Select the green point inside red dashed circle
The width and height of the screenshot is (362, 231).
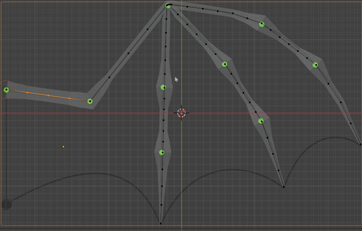click(x=6, y=90)
